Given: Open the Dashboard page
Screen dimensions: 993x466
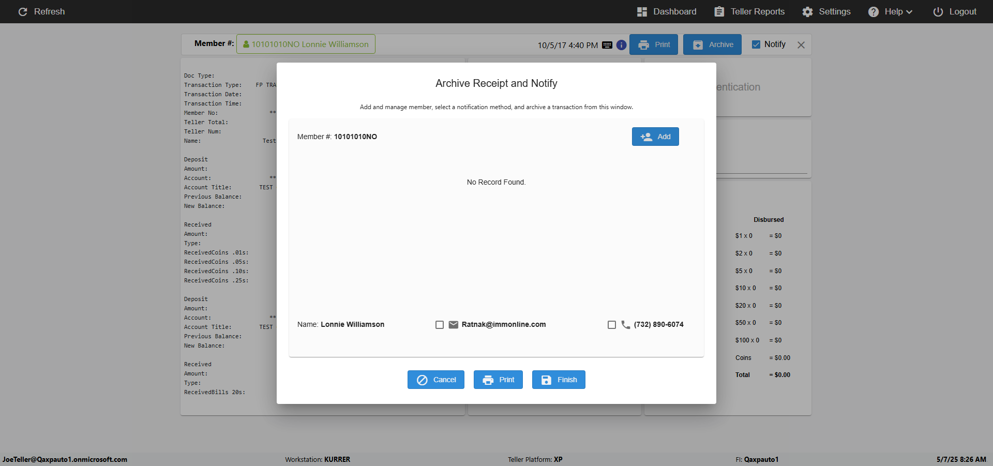Looking at the screenshot, I should pyautogui.click(x=666, y=11).
